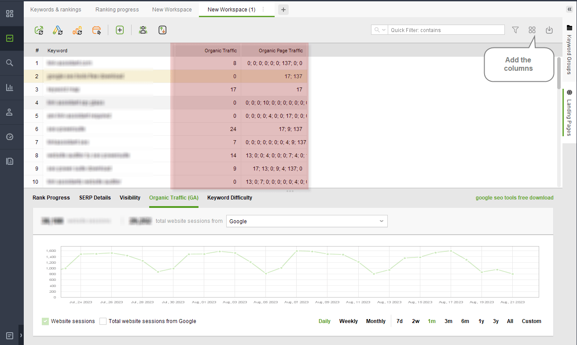Open the Keyword Difficulty tab
The width and height of the screenshot is (577, 345).
click(x=230, y=198)
